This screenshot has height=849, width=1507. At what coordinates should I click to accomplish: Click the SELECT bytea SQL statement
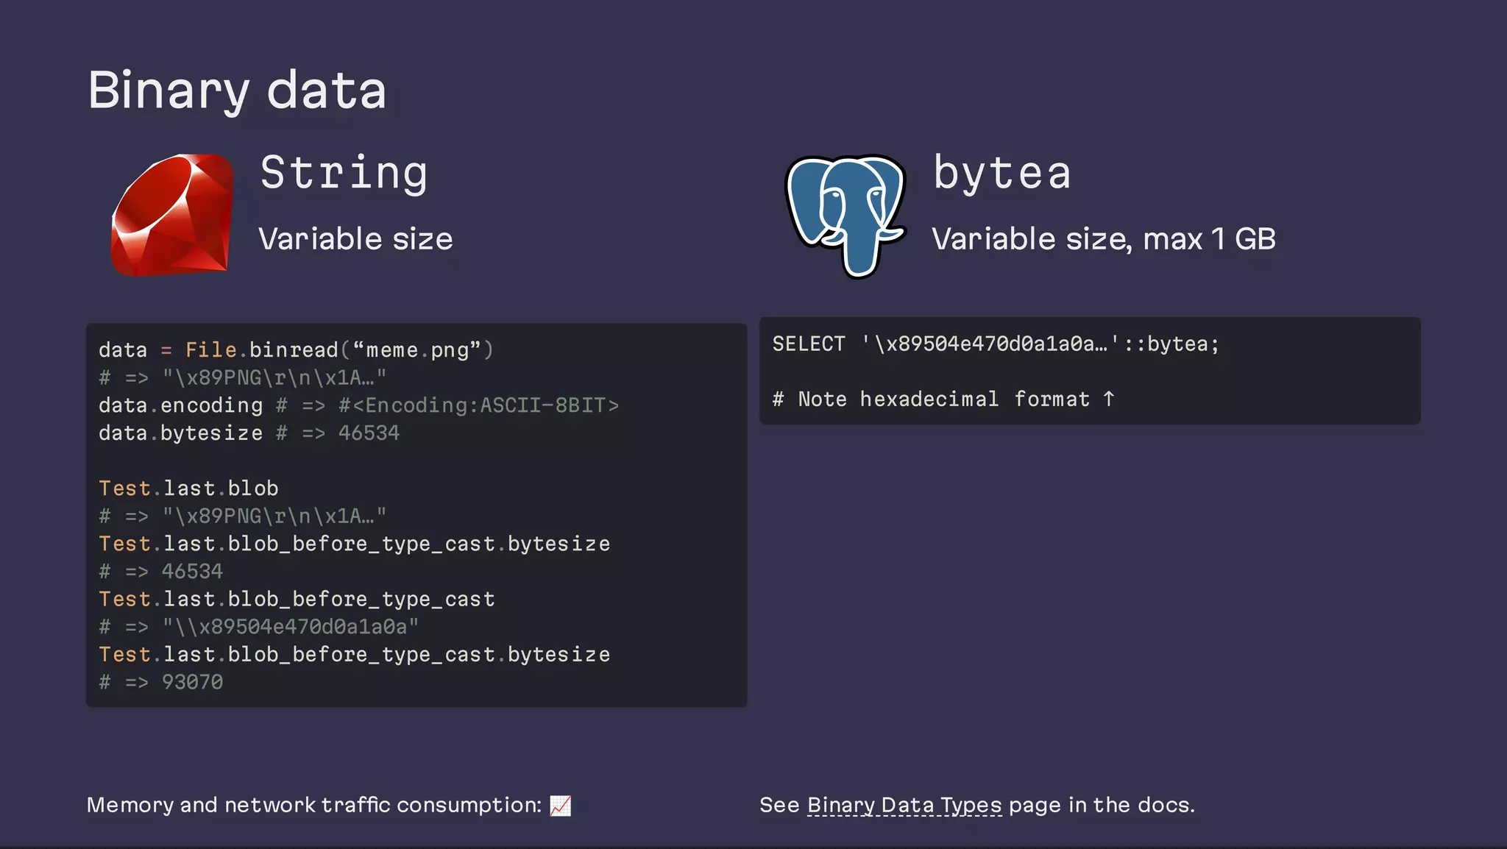coord(996,344)
